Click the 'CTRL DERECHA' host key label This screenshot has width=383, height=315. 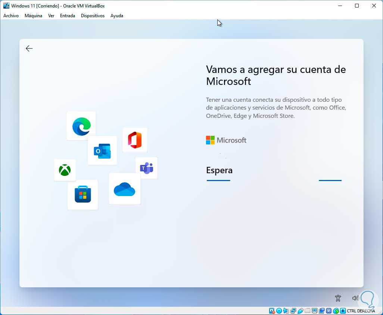click(x=361, y=311)
